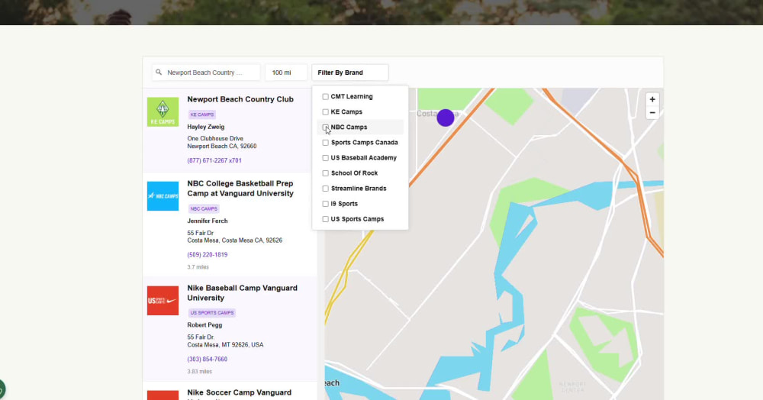Viewport: 763px width, 400px height.
Task: Open Newport Beach Country Club listing
Action: [240, 99]
